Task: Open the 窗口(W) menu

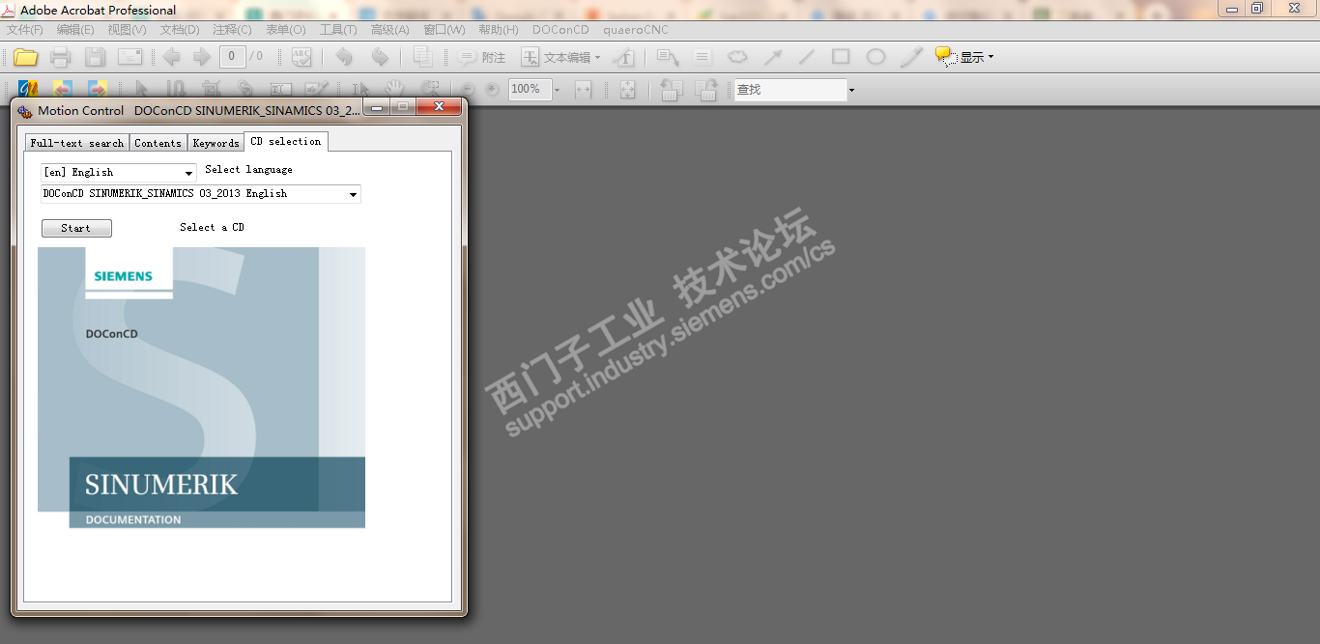Action: (445, 30)
